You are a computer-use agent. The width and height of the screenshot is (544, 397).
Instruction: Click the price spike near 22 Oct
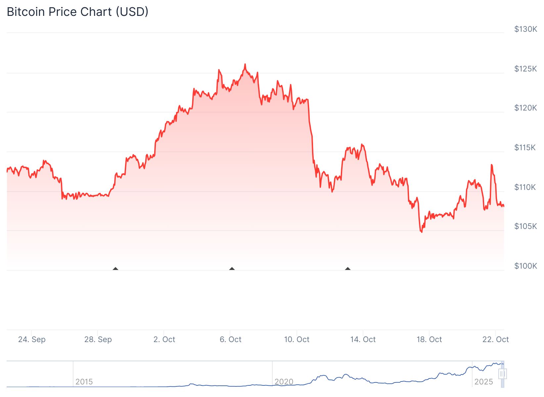pyautogui.click(x=491, y=165)
